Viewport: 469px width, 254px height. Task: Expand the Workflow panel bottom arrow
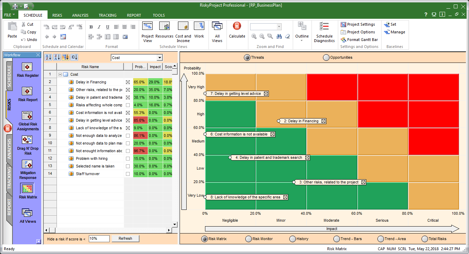(38, 241)
